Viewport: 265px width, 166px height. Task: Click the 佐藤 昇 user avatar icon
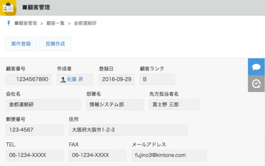pos(63,80)
